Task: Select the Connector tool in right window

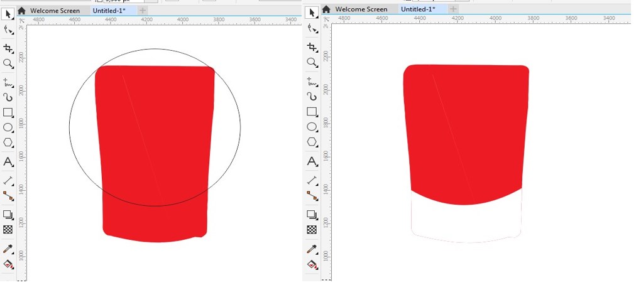Action: coord(312,195)
